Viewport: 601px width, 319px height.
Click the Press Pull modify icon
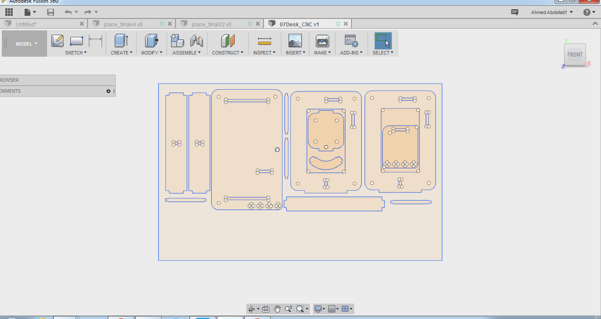pos(151,41)
